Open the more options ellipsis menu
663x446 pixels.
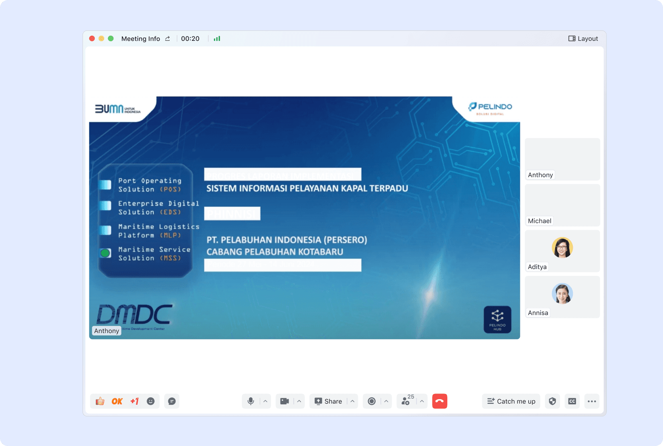(592, 401)
